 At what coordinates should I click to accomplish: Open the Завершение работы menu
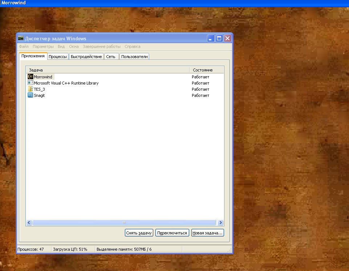point(101,46)
